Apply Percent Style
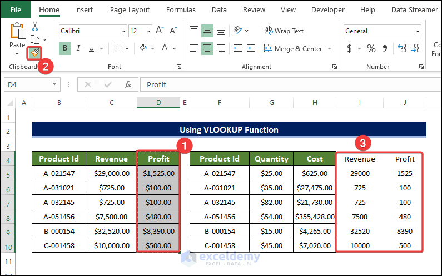The height and width of the screenshot is (276, 442). (371, 48)
